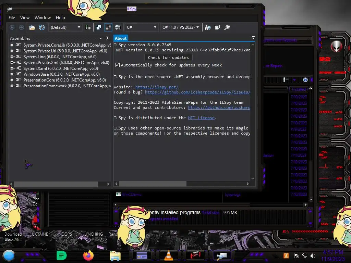Image resolution: width=351 pixels, height=263 pixels.
Task: Open the assembly list (Default) dropdown
Action: click(x=65, y=27)
